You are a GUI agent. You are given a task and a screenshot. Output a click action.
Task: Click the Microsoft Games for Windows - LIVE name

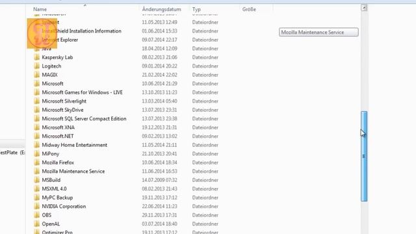83,92
